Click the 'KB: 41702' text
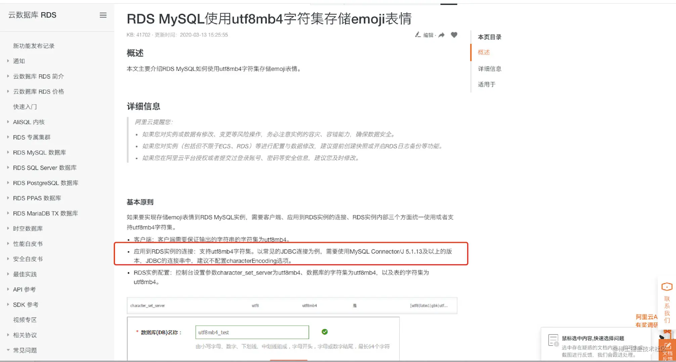676x362 pixels. [138, 35]
